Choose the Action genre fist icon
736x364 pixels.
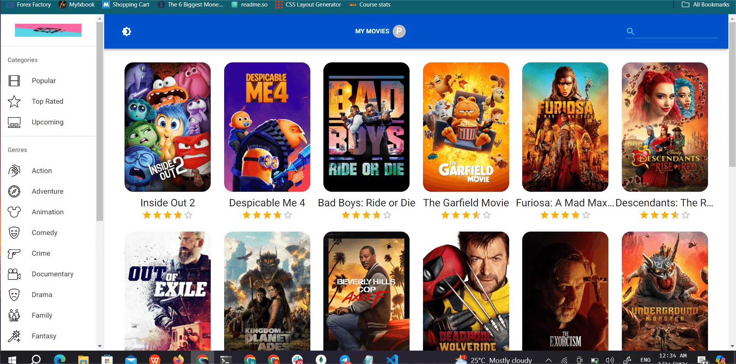pos(14,171)
